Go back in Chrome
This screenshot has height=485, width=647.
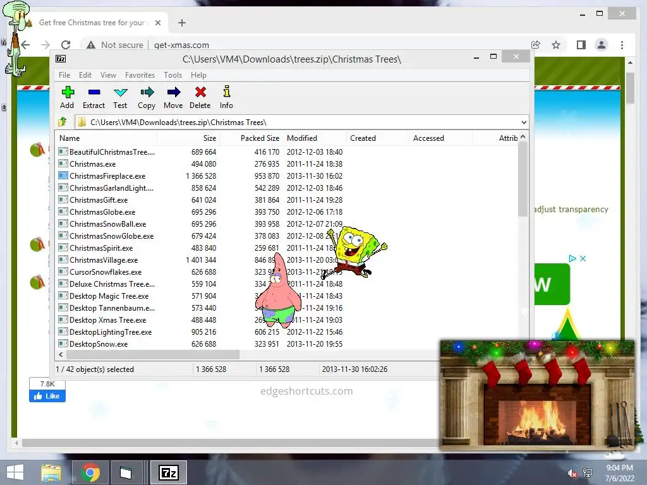(x=25, y=45)
